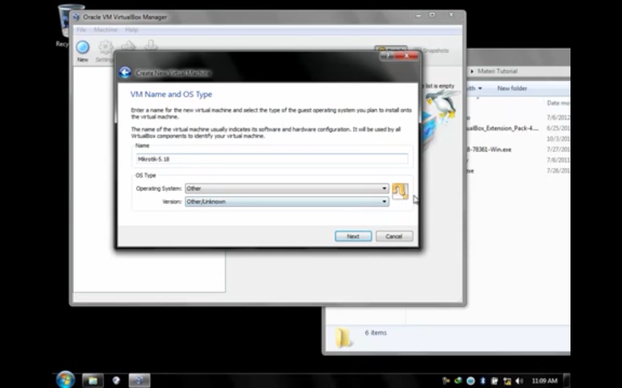The image size is (622, 388).
Task: Click the Cancel button
Action: [394, 236]
